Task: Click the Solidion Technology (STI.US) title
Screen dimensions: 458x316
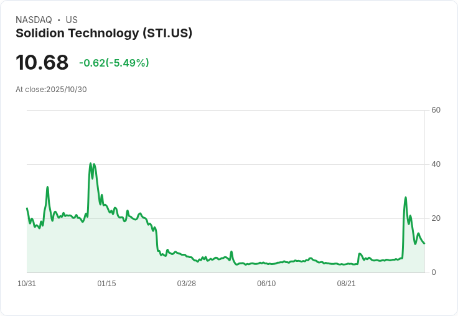Action: [104, 34]
